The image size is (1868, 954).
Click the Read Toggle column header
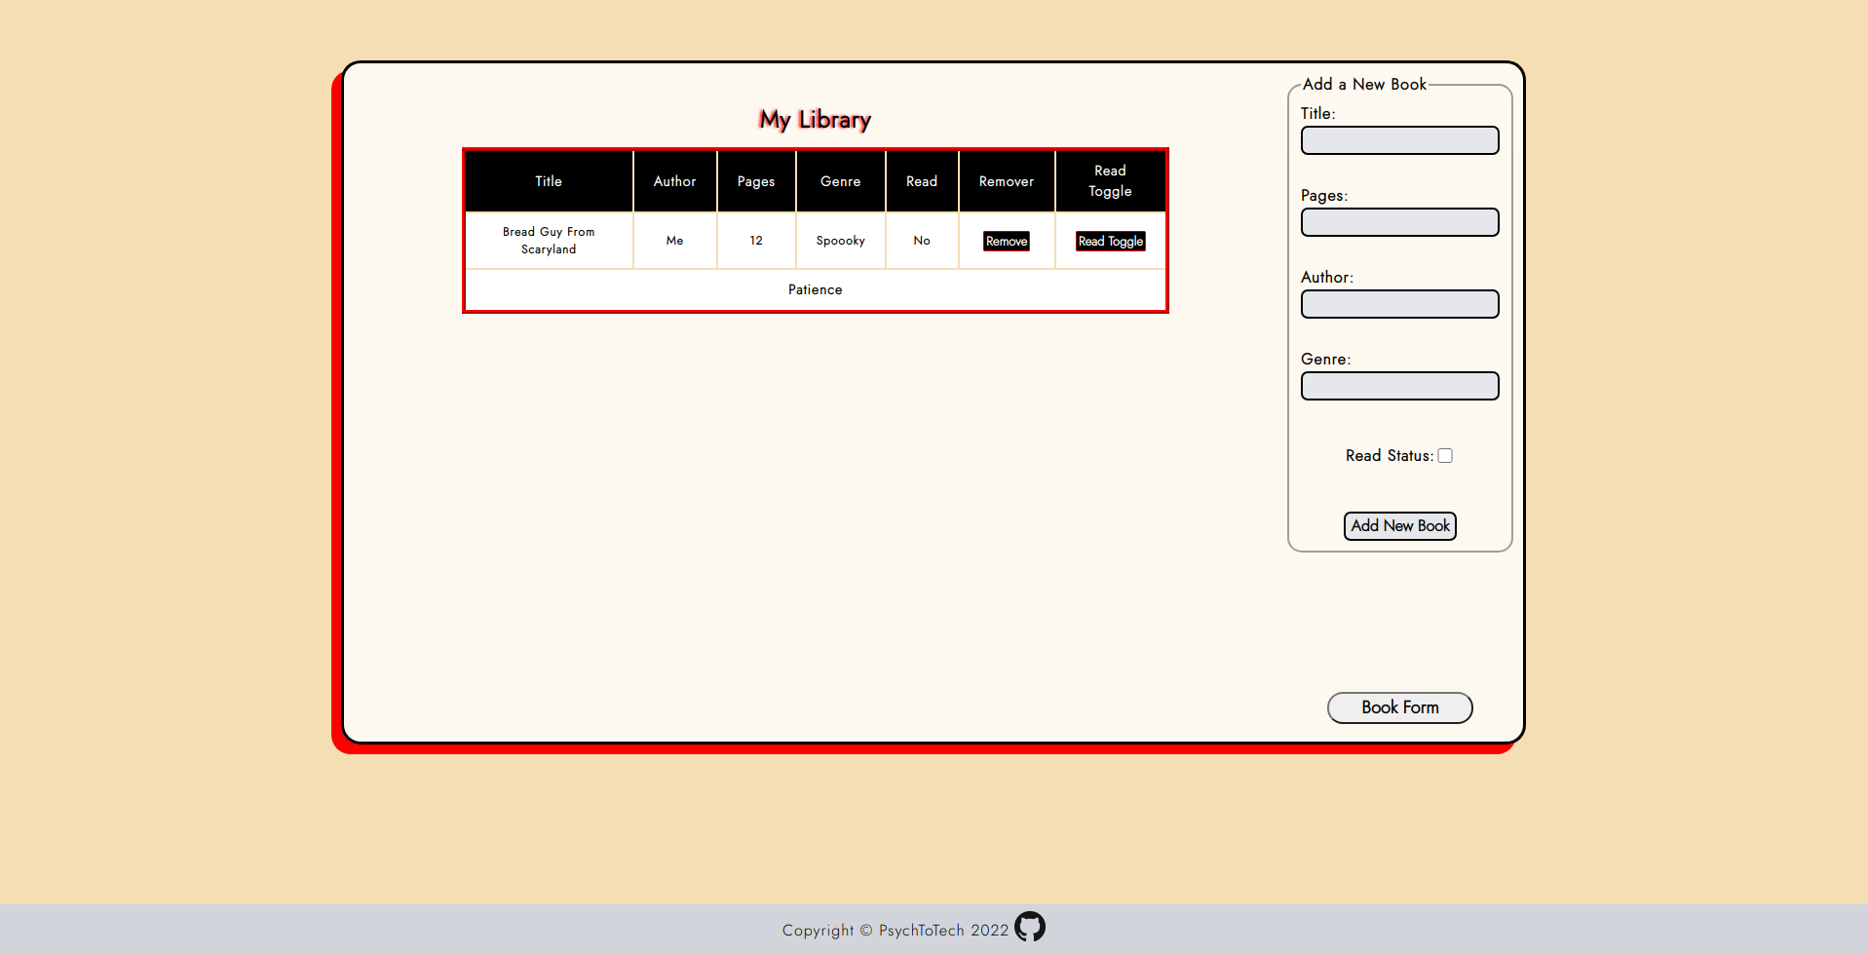pos(1110,181)
